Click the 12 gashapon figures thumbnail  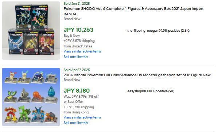tap(31, 97)
